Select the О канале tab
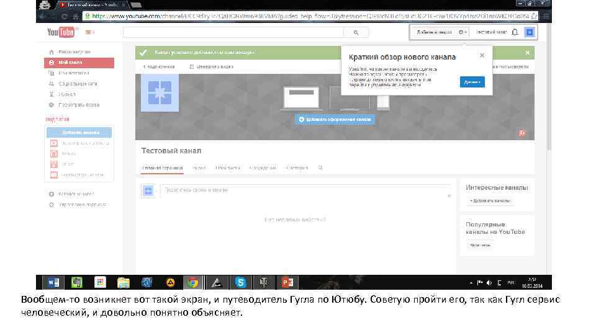This screenshot has width=596, height=335. (x=297, y=168)
